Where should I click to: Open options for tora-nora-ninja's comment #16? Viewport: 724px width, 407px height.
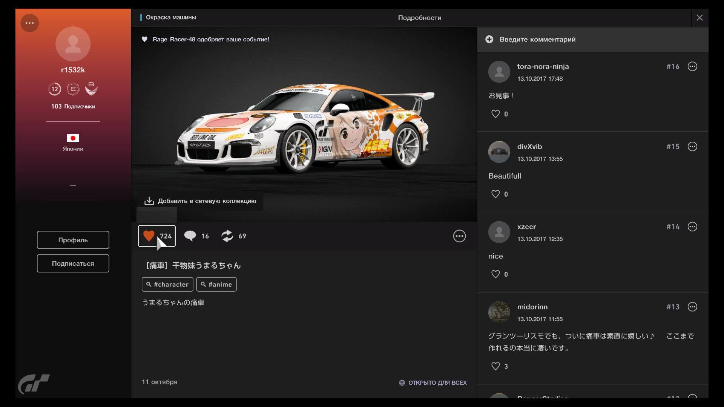pos(692,66)
